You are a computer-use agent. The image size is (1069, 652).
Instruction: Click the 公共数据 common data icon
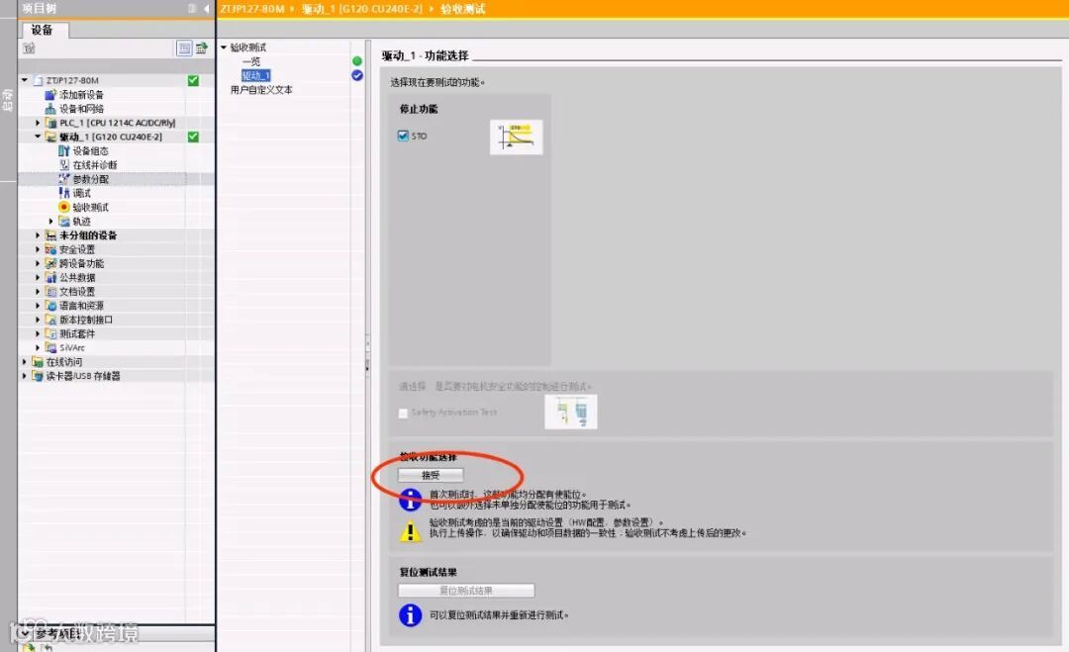coord(50,277)
